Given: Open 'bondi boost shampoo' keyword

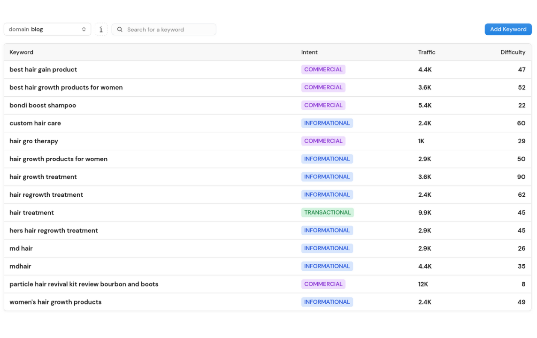Looking at the screenshot, I should (x=43, y=105).
